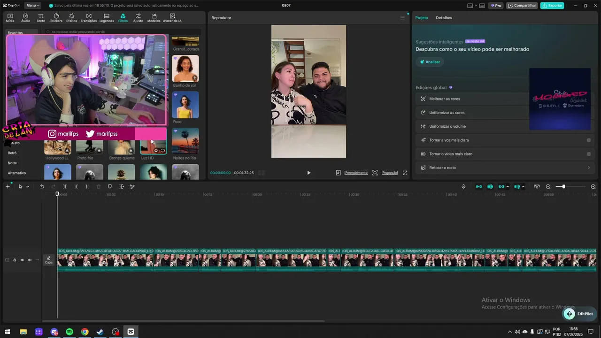Open the layout switcher dropdown in title bar

click(x=472, y=6)
